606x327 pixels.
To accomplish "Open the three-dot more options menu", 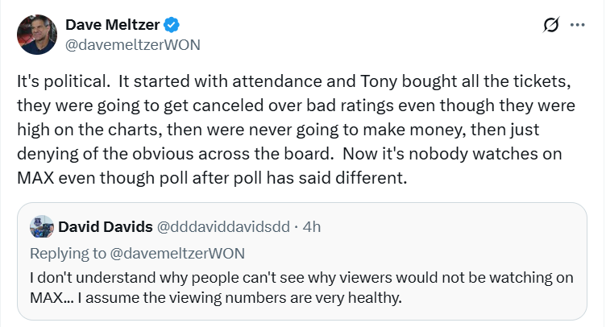I will click(x=577, y=26).
